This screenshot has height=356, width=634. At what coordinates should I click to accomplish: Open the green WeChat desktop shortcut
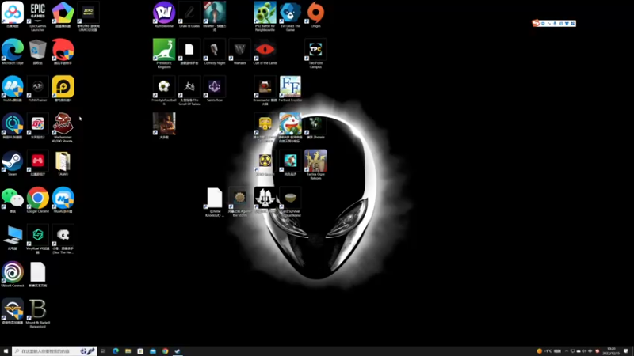coord(13,200)
